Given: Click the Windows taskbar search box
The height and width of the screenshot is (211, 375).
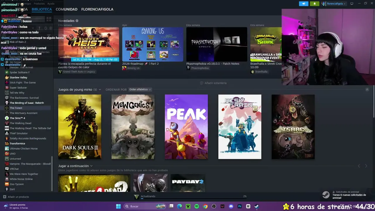Looking at the screenshot, I should pos(144,206).
